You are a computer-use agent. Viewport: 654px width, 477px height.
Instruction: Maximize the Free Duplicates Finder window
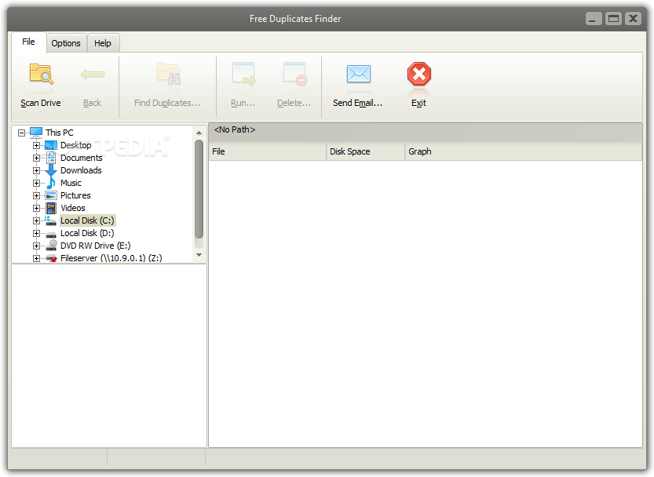[613, 18]
